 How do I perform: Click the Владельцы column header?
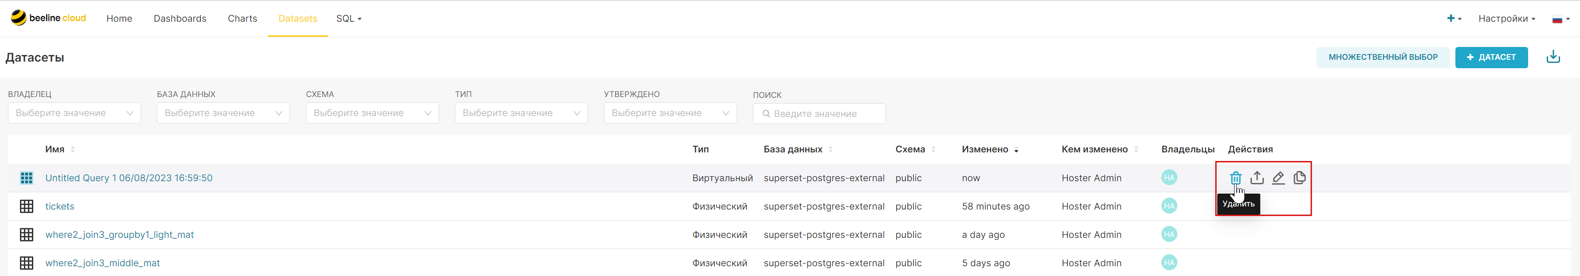coord(1188,149)
